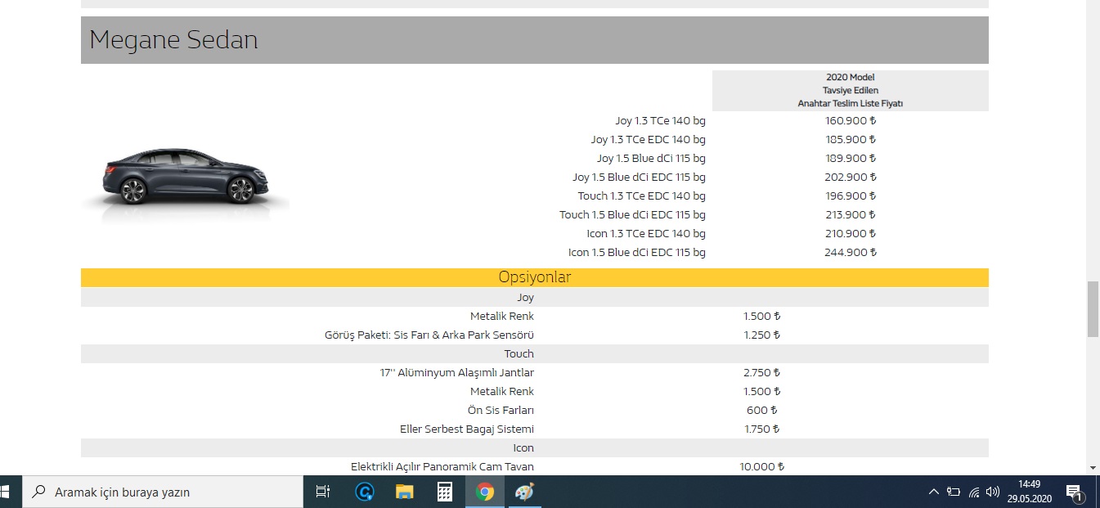Show hidden system tray icons
The image size is (1100, 508).
coord(933,492)
